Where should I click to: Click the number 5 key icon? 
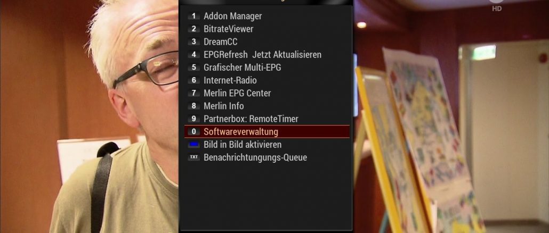click(x=193, y=68)
